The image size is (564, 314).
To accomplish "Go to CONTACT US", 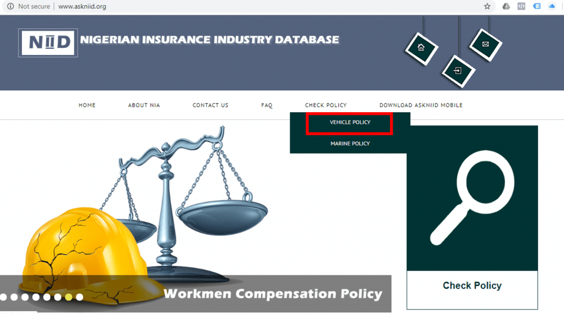I will coord(210,105).
